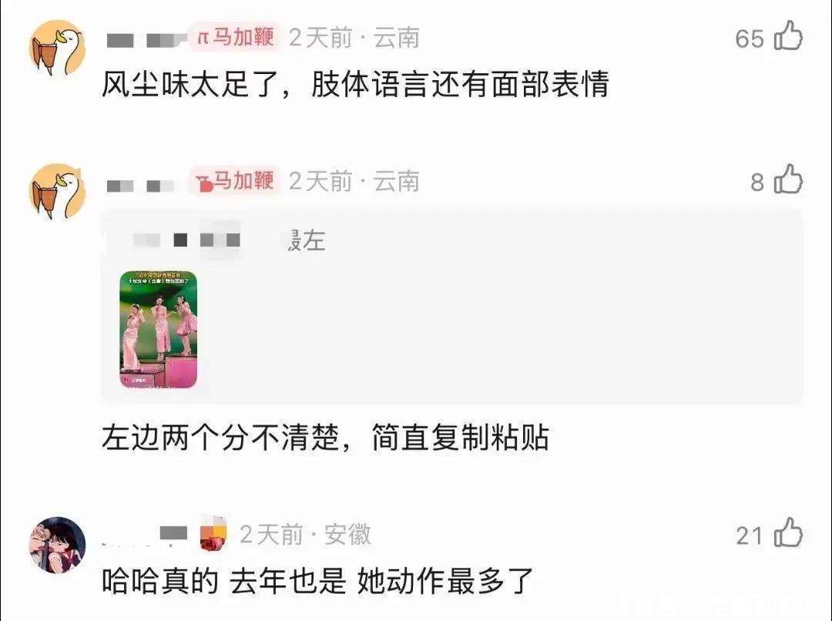832x621 pixels.
Task: Reply to comment 风尘味太足了
Action: pyautogui.click(x=354, y=85)
